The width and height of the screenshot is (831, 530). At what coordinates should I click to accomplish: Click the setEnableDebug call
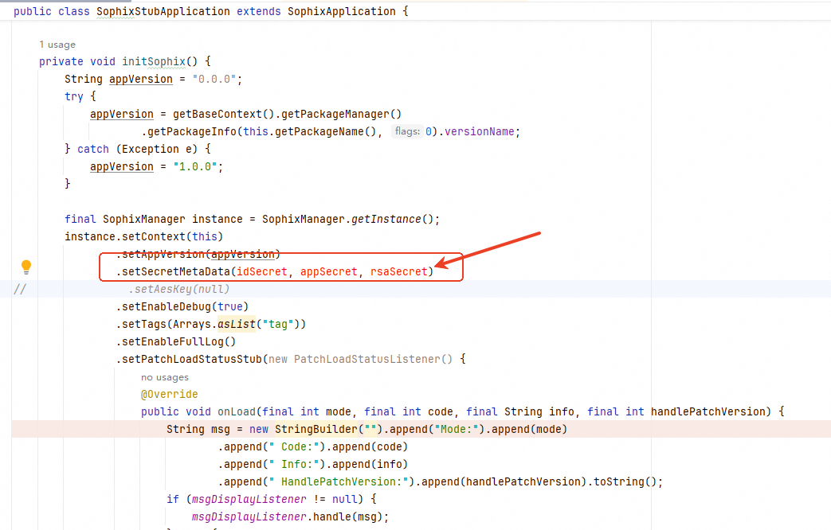167,306
